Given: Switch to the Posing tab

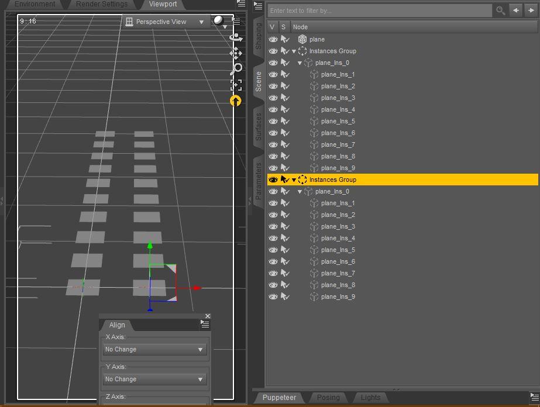Looking at the screenshot, I should click(x=328, y=398).
